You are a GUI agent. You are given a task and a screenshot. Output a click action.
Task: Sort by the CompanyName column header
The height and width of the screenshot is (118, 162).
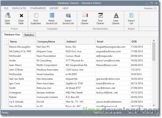tap(46, 42)
